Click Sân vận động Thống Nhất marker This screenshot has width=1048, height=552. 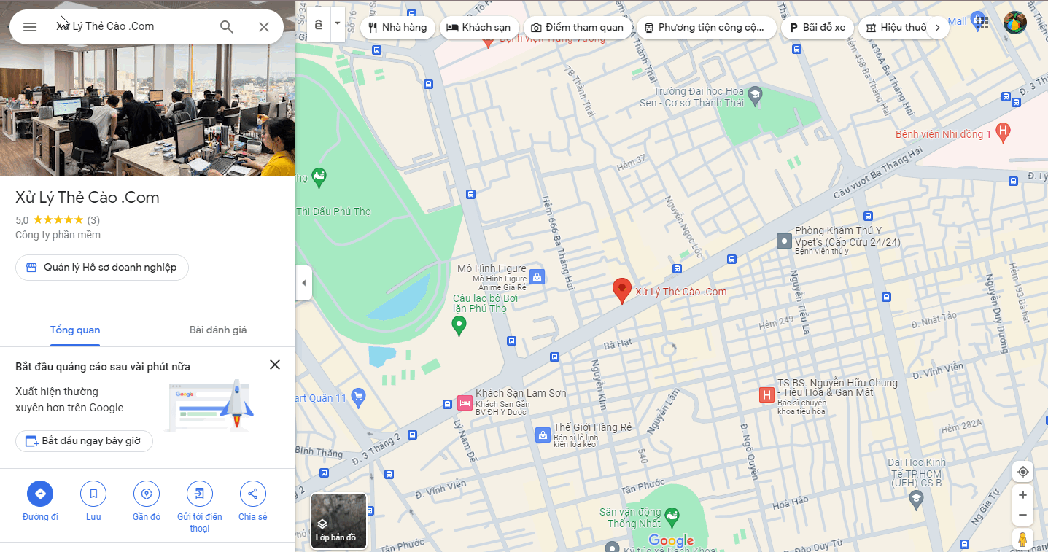672,516
